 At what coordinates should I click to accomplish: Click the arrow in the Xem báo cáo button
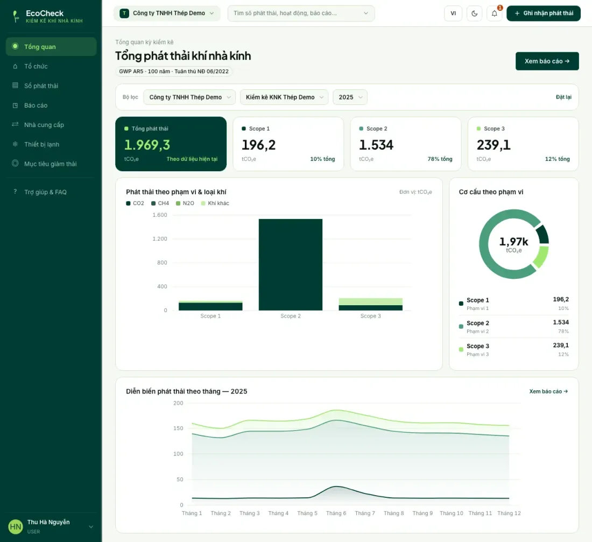(x=567, y=61)
